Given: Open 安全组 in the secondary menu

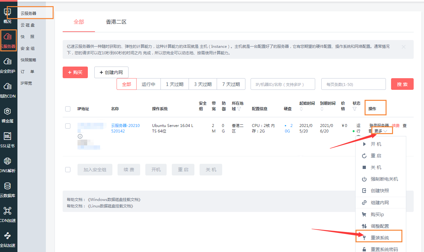Looking at the screenshot, I should pyautogui.click(x=28, y=48).
